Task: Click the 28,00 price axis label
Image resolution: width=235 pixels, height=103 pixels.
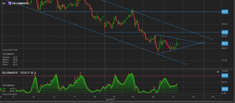Action: (225, 48)
